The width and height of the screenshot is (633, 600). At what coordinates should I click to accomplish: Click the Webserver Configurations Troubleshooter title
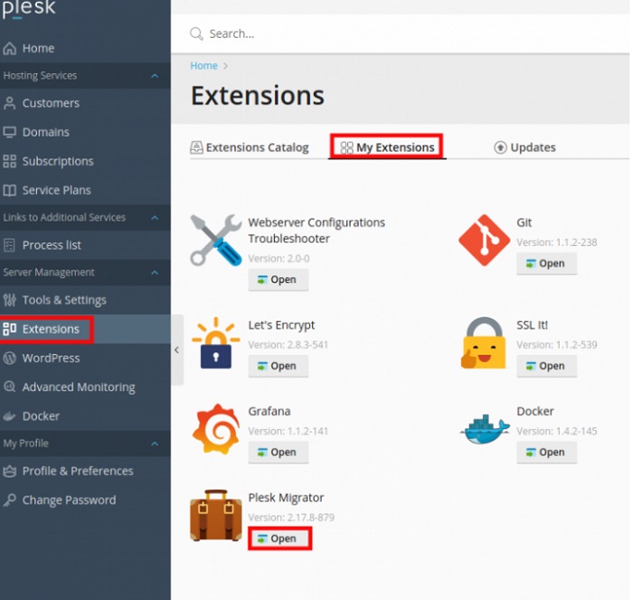click(316, 231)
